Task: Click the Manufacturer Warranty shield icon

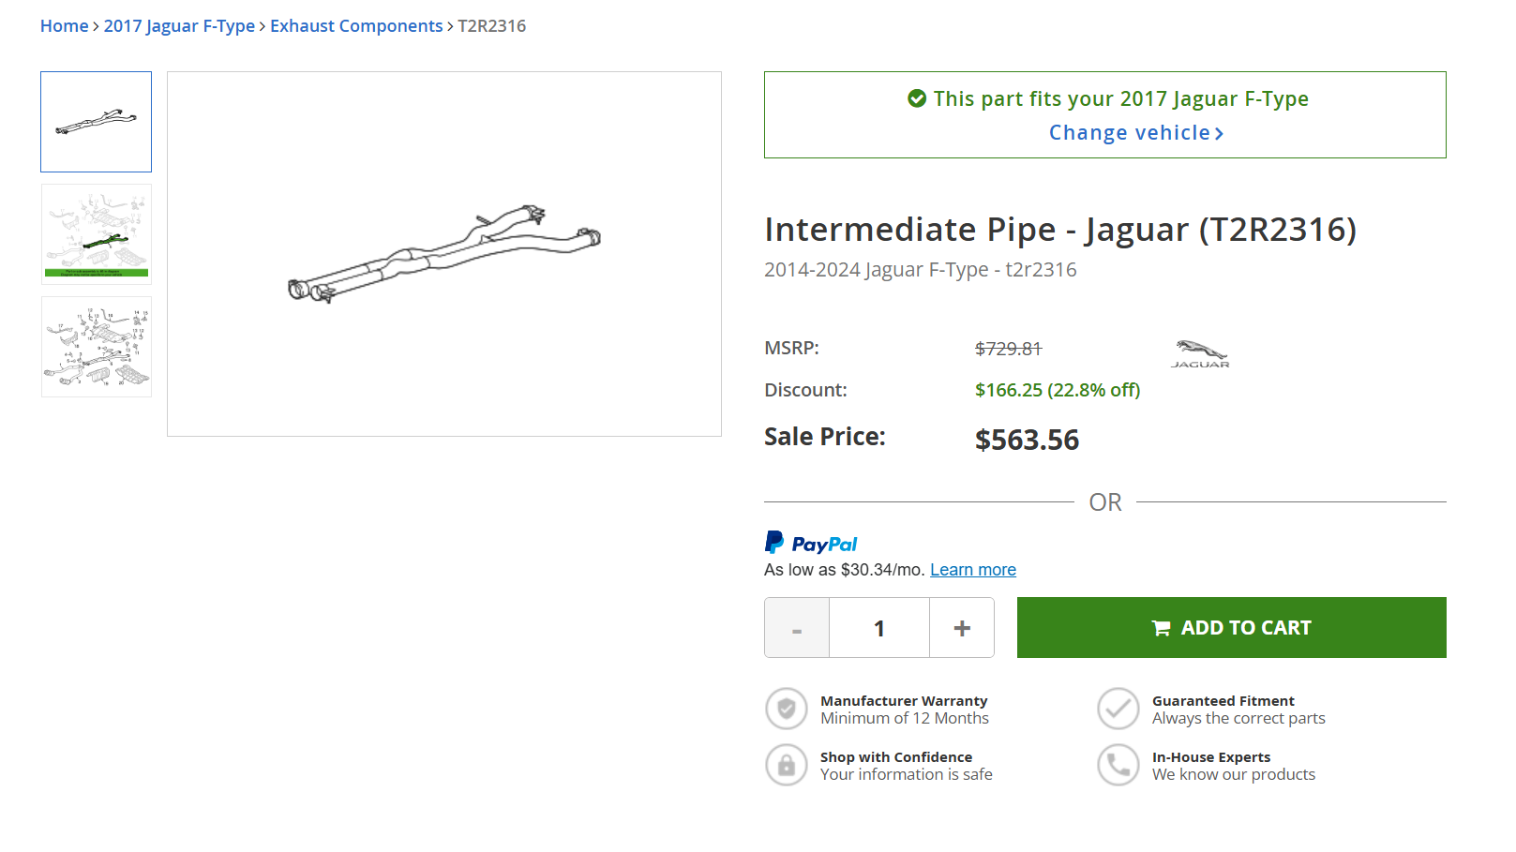Action: point(787,710)
